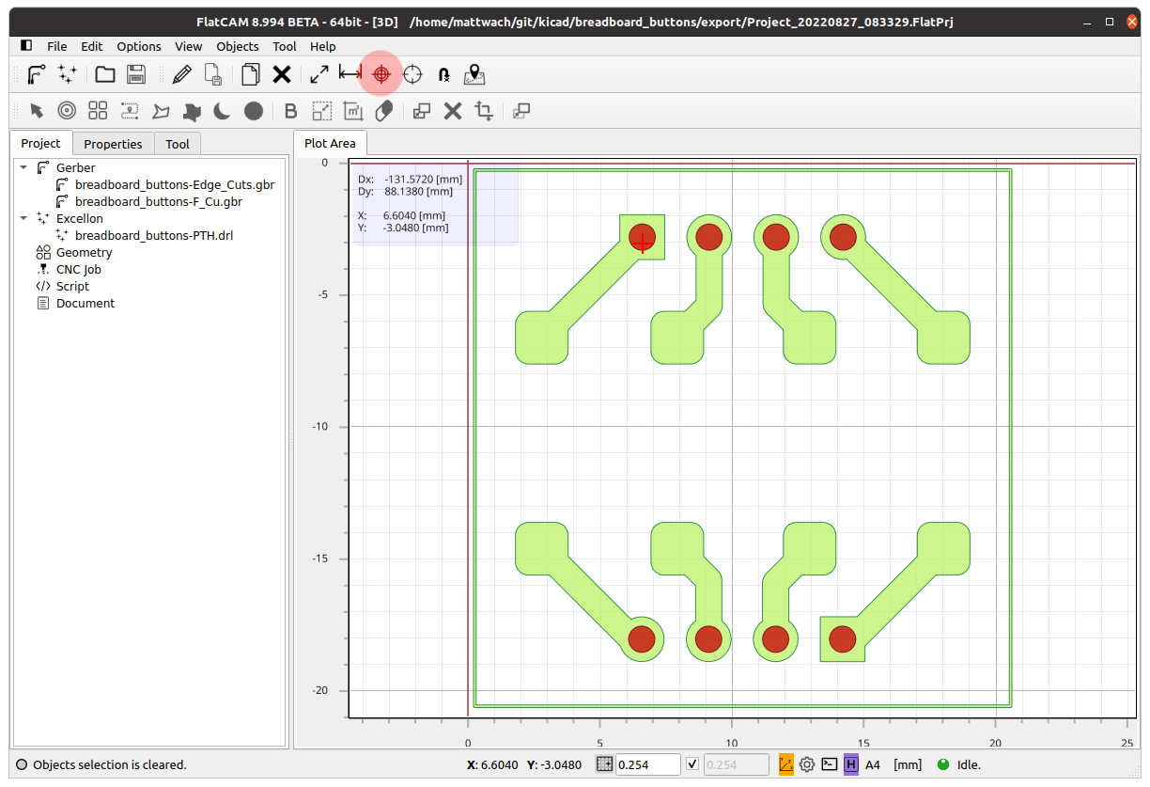Click the editor delete X icon
Viewport: 1150px width, 787px height.
453,111
